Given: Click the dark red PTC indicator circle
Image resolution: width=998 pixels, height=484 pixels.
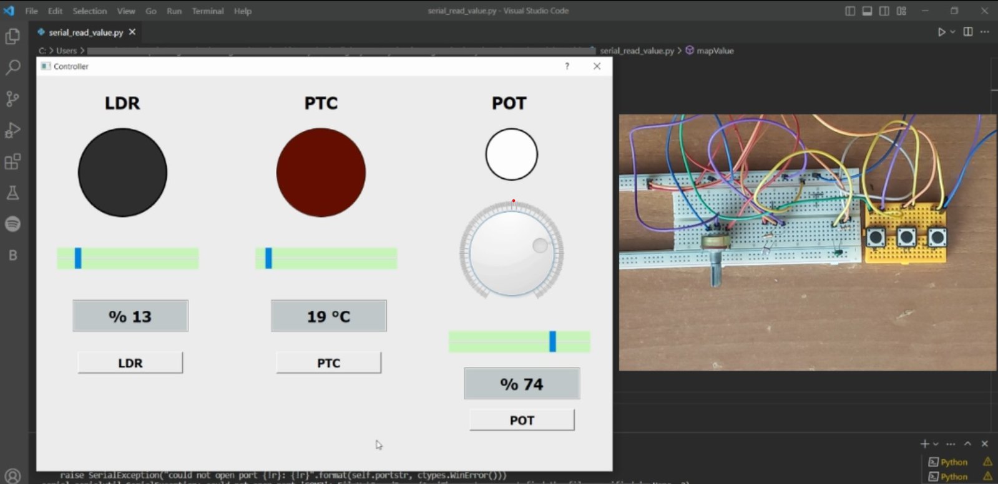Looking at the screenshot, I should coord(321,173).
